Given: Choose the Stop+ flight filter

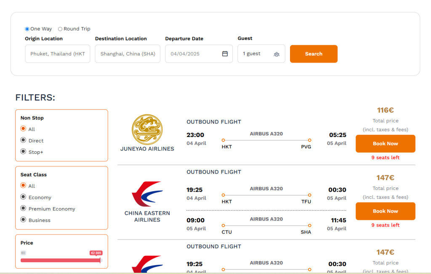Looking at the screenshot, I should click(24, 152).
